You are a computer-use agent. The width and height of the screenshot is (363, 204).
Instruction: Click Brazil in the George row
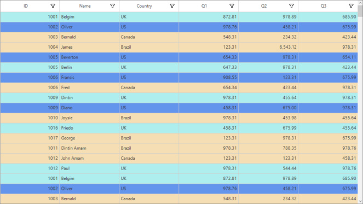coord(126,138)
